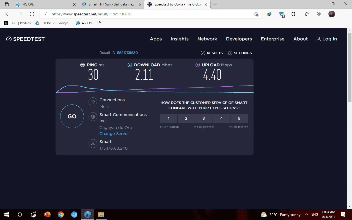Viewport: 352px width, 220px height.
Task: Open the Favorites list
Action: [x=307, y=14]
